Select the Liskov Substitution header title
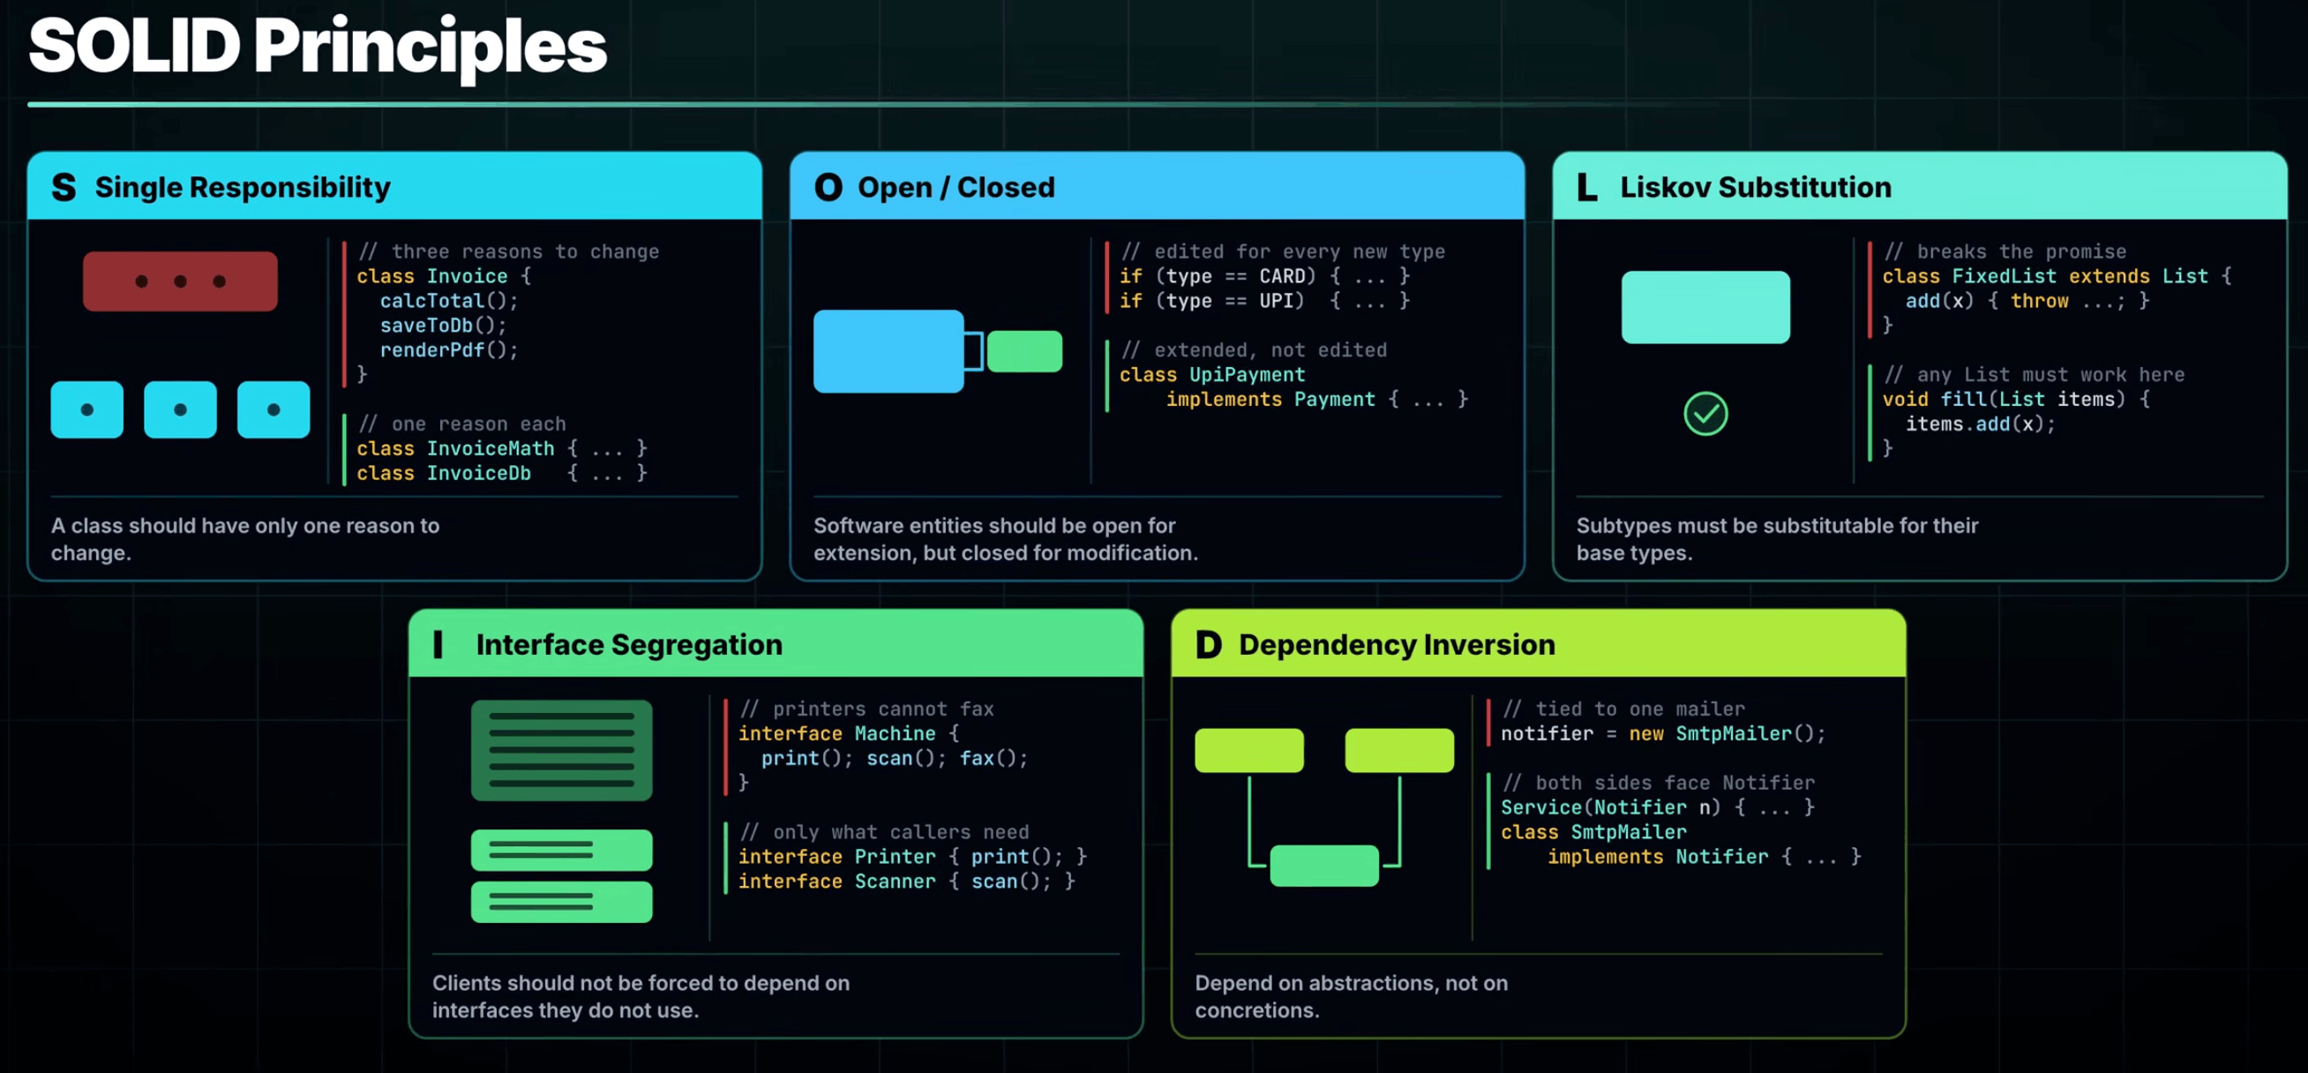 coord(1755,187)
